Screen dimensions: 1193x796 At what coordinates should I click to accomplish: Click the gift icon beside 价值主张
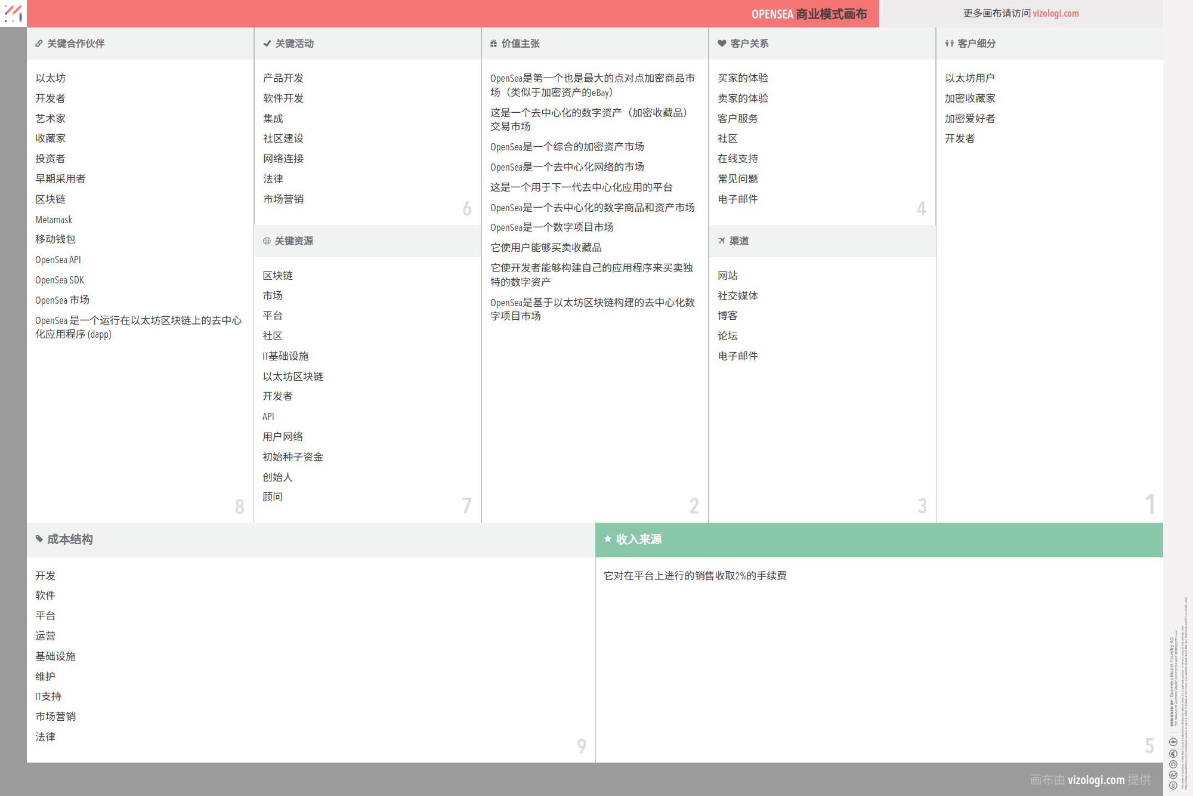click(x=493, y=44)
